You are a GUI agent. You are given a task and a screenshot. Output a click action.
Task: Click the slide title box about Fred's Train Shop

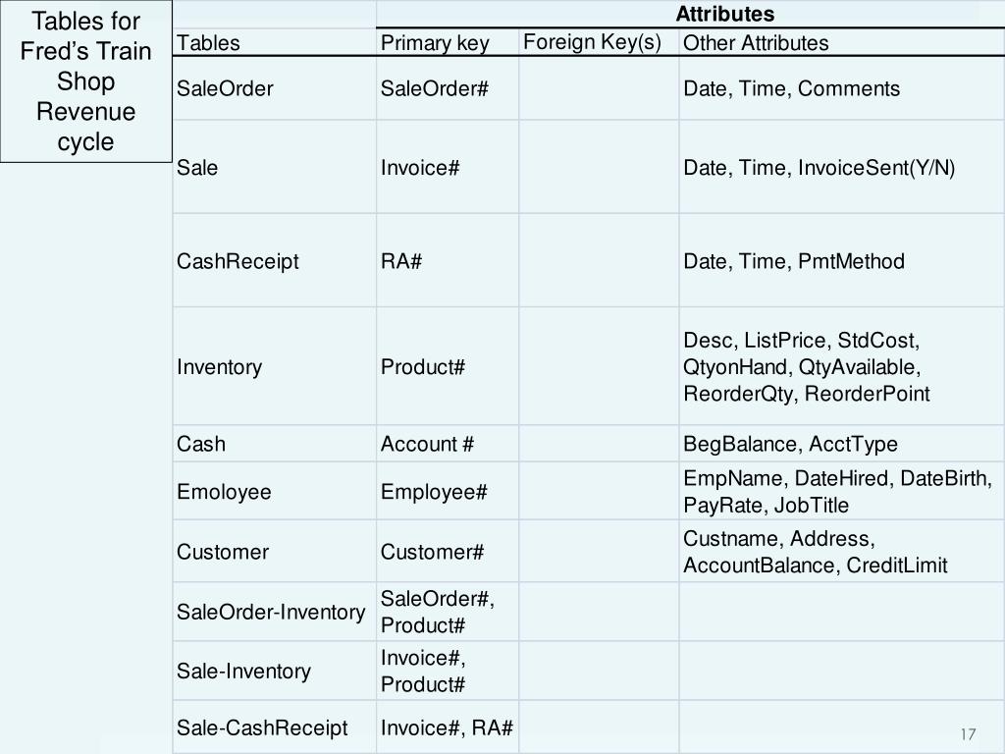pyautogui.click(x=86, y=81)
